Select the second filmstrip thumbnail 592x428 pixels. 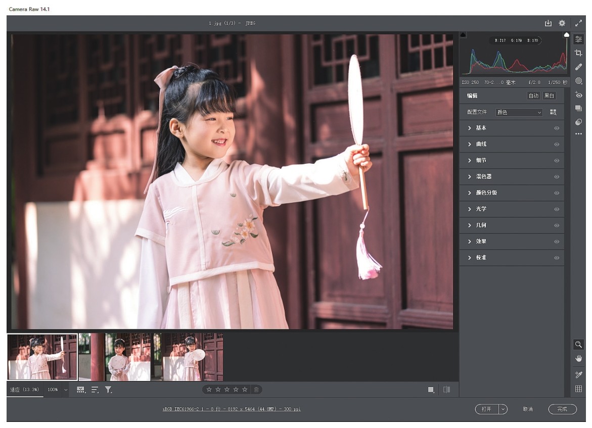point(115,357)
